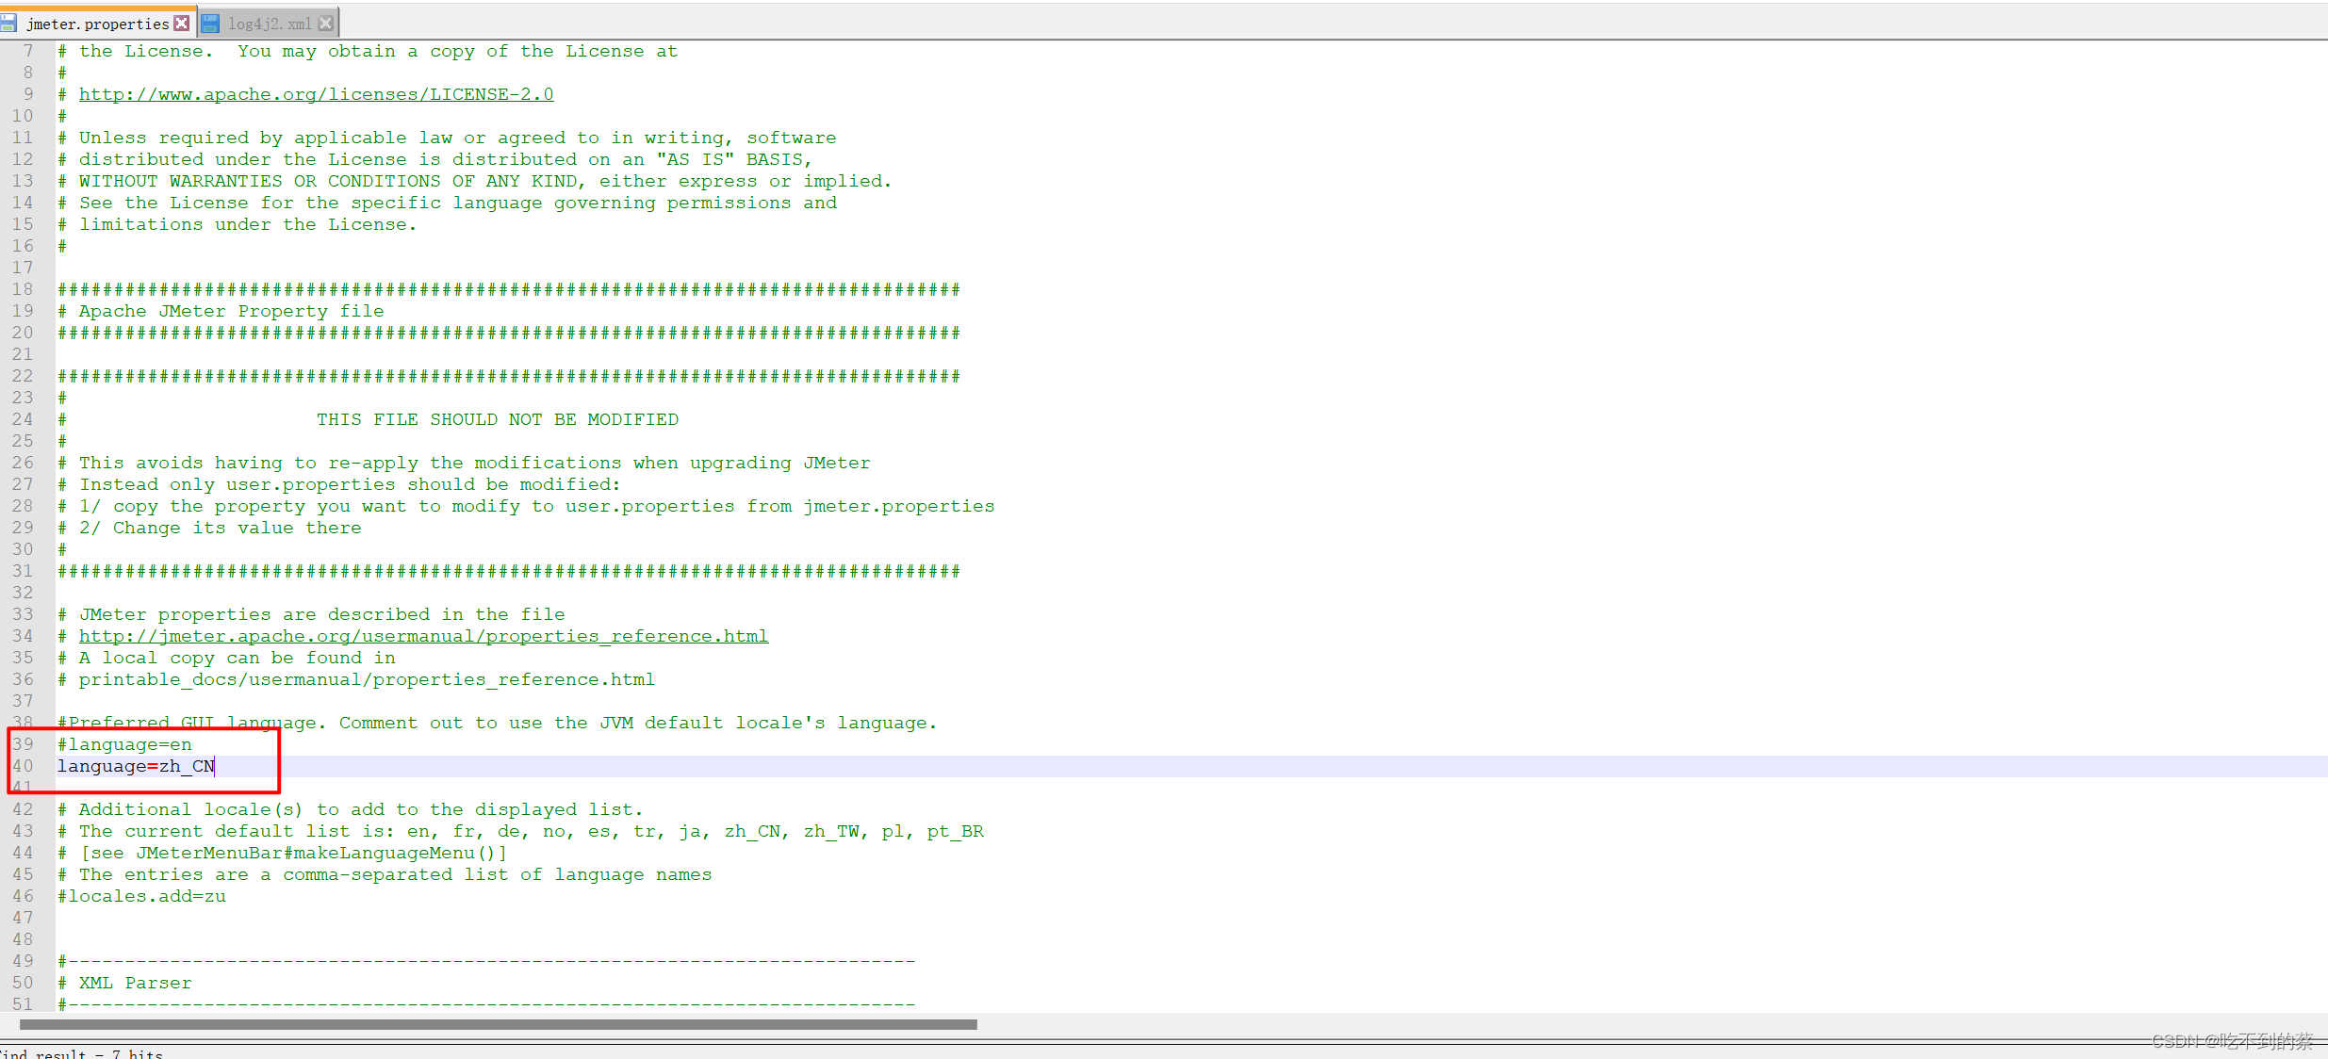Click the Find result panel header
Image resolution: width=2328 pixels, height=1059 pixels.
point(81,1053)
